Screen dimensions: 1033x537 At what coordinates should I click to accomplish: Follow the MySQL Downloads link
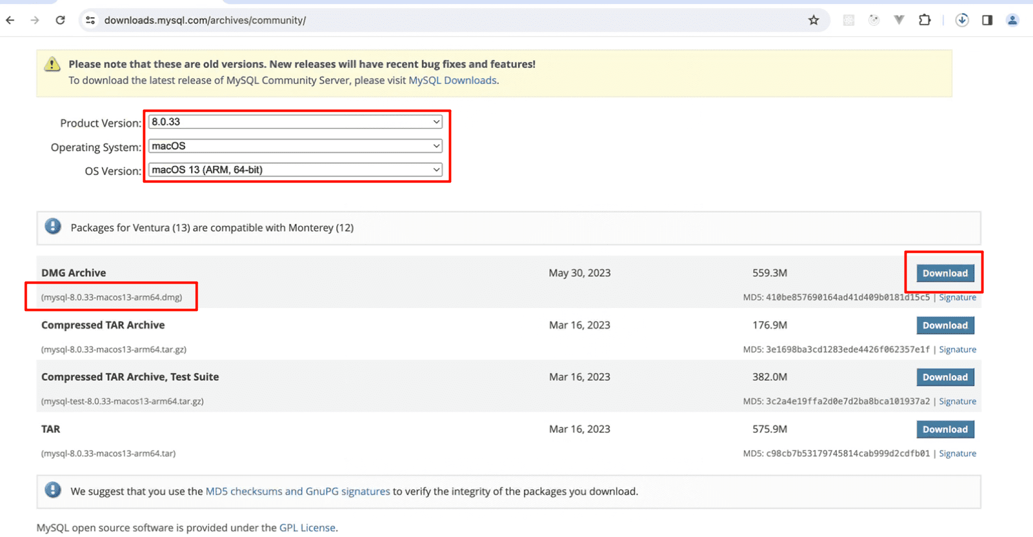click(x=452, y=80)
